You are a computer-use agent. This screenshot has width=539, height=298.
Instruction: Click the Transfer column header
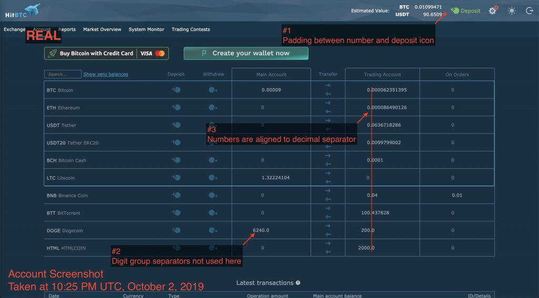click(x=328, y=74)
